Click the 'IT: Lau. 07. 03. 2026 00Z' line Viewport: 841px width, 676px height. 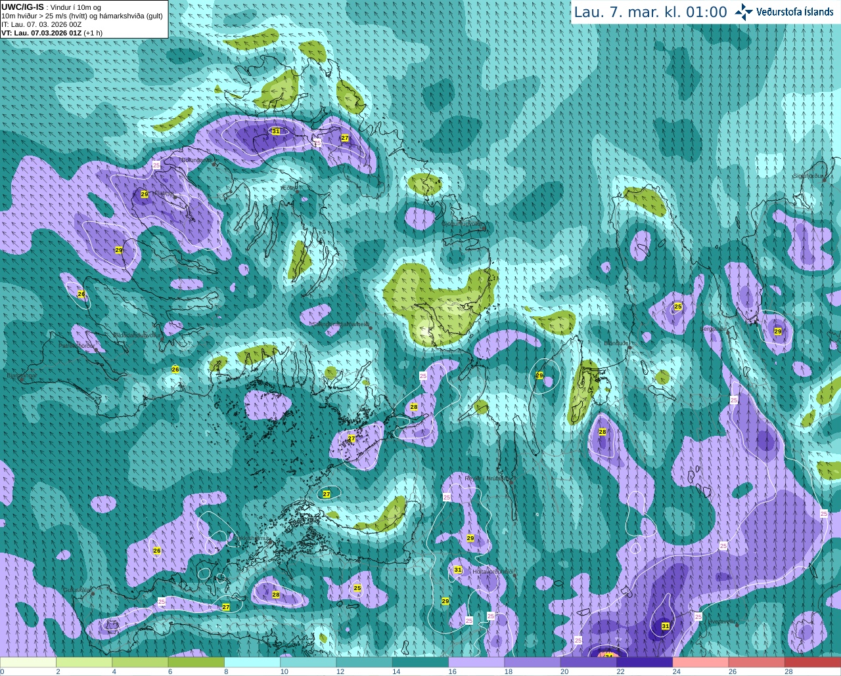[x=41, y=24]
